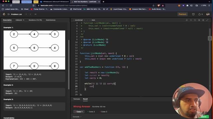Click the editor bookmark icon
The image size is (213, 119).
pos(187,20)
